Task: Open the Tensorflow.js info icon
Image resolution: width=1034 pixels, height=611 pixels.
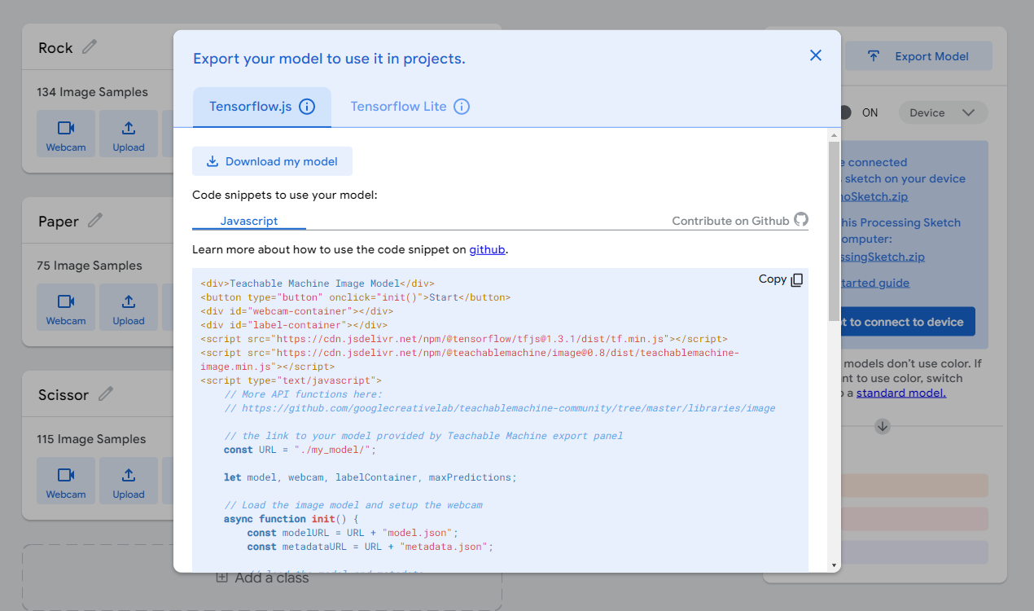Action: (x=307, y=107)
